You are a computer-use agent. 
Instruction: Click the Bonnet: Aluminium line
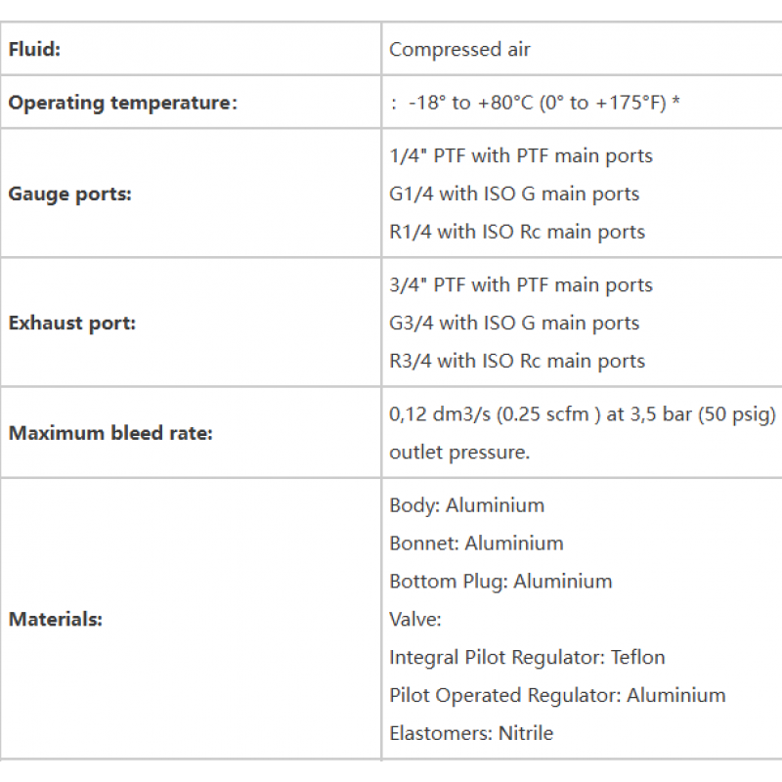tap(476, 543)
